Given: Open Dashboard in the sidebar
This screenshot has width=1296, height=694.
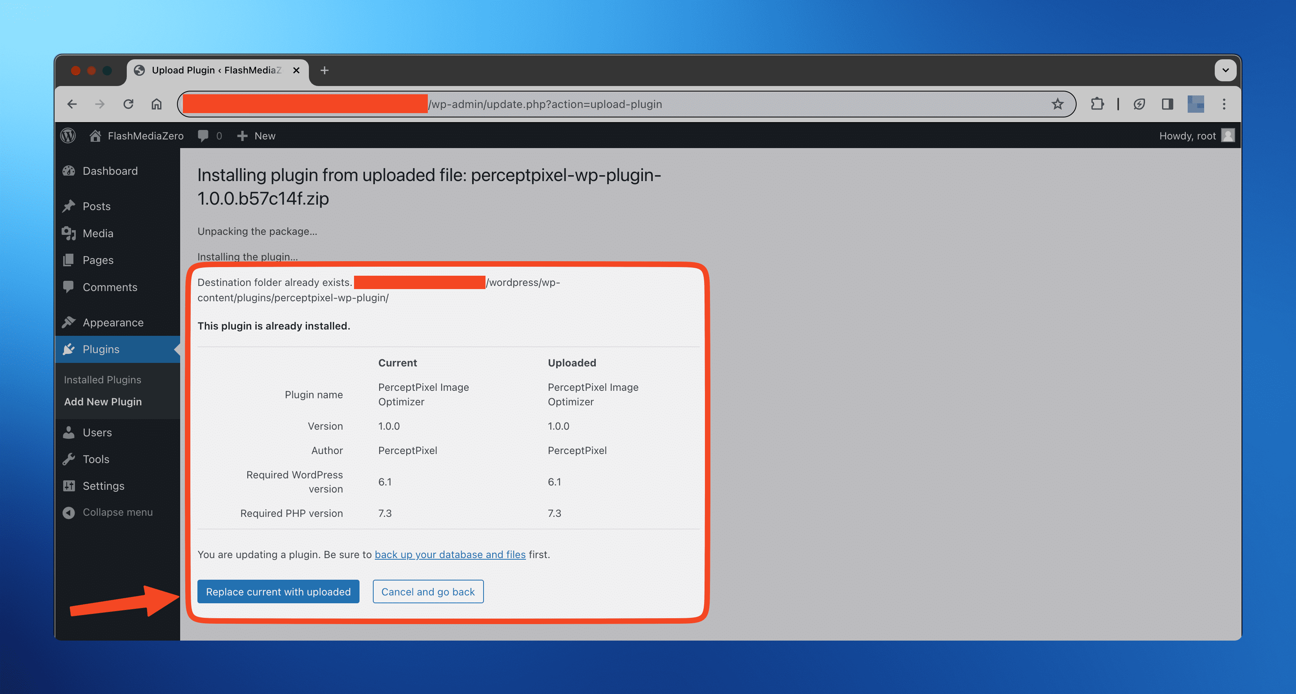Looking at the screenshot, I should 117,171.
